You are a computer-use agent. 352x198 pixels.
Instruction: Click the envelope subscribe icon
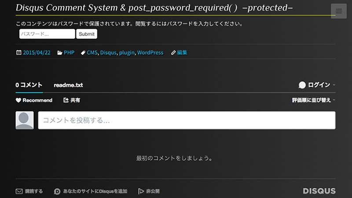pos(19,191)
